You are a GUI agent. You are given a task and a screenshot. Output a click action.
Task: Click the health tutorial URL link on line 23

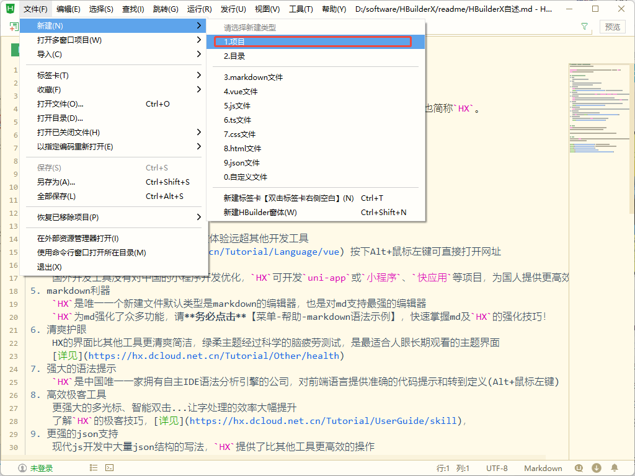(x=214, y=356)
